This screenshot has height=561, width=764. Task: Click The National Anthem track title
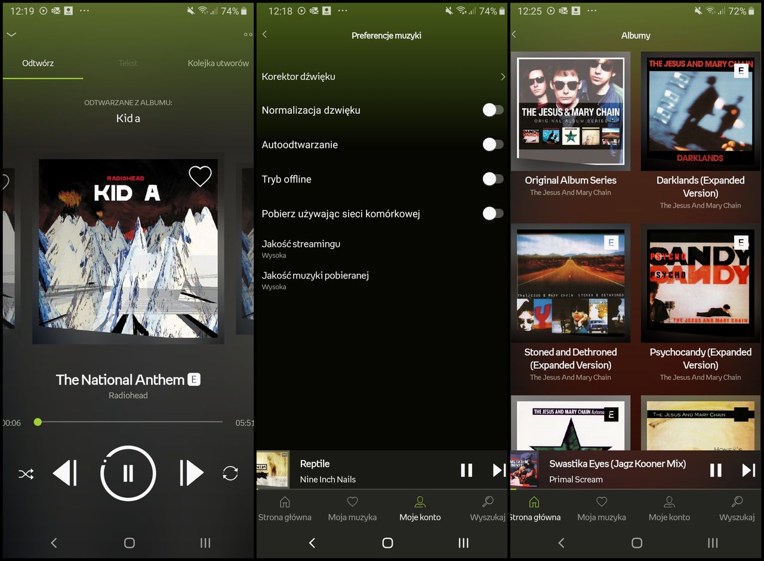tap(120, 380)
